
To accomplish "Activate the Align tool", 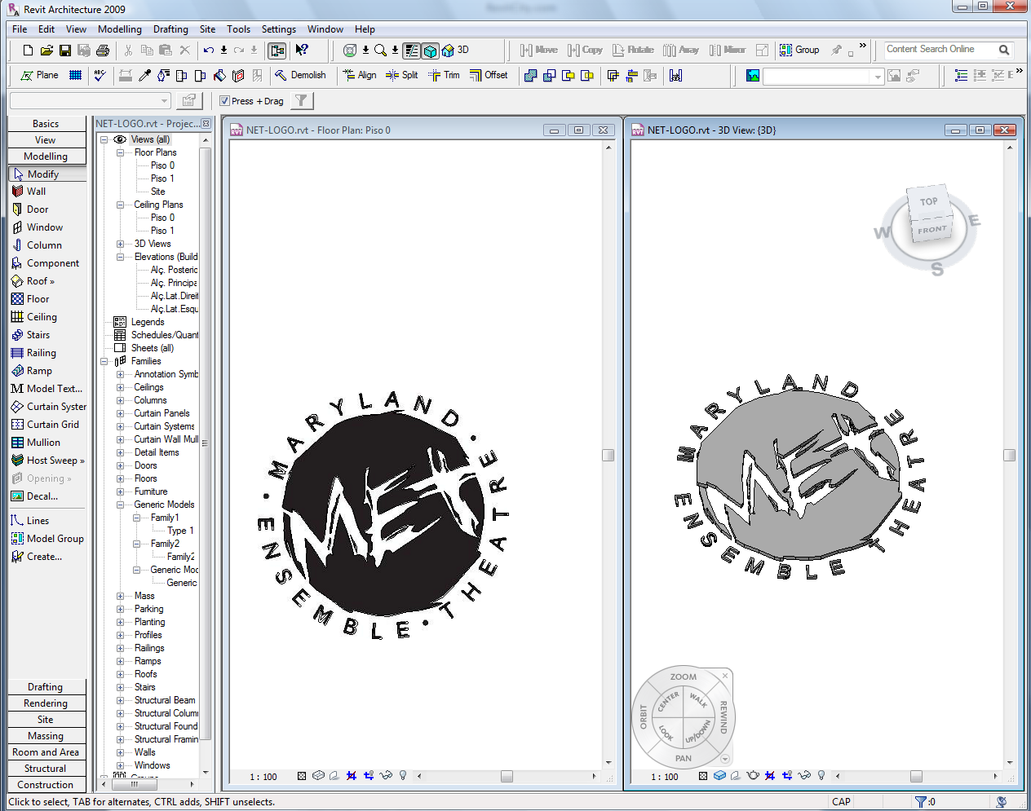I will [x=359, y=75].
